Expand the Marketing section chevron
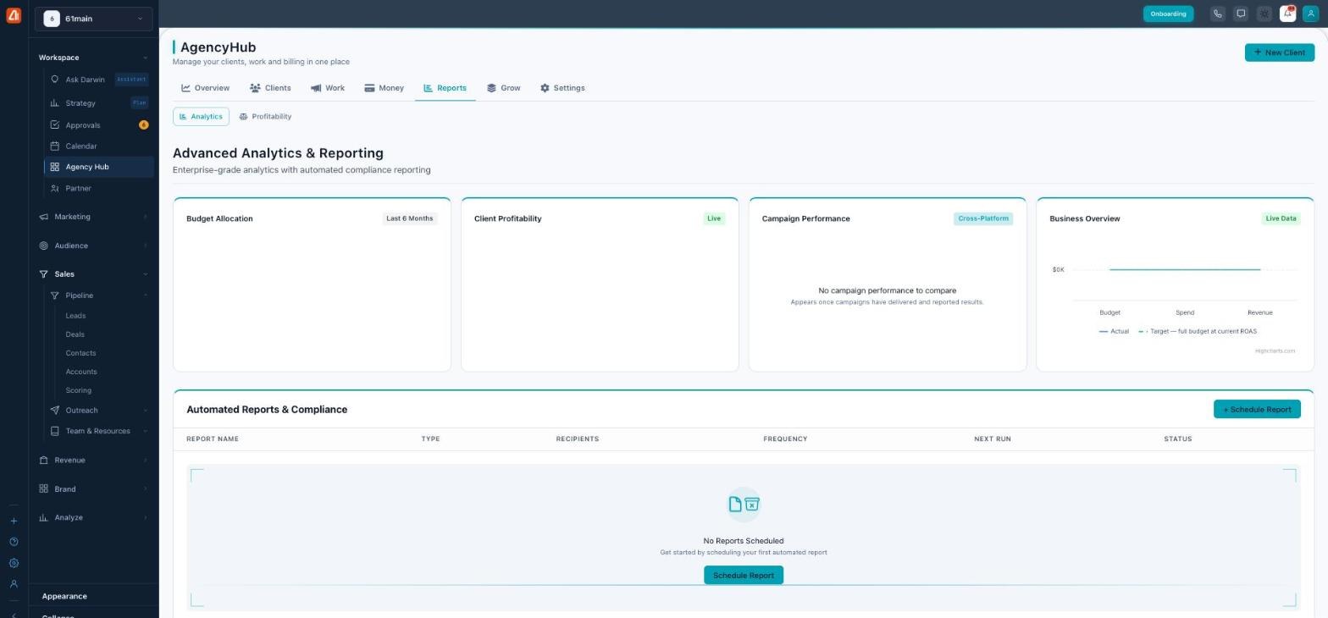Viewport: 1328px width, 618px height. tap(145, 217)
